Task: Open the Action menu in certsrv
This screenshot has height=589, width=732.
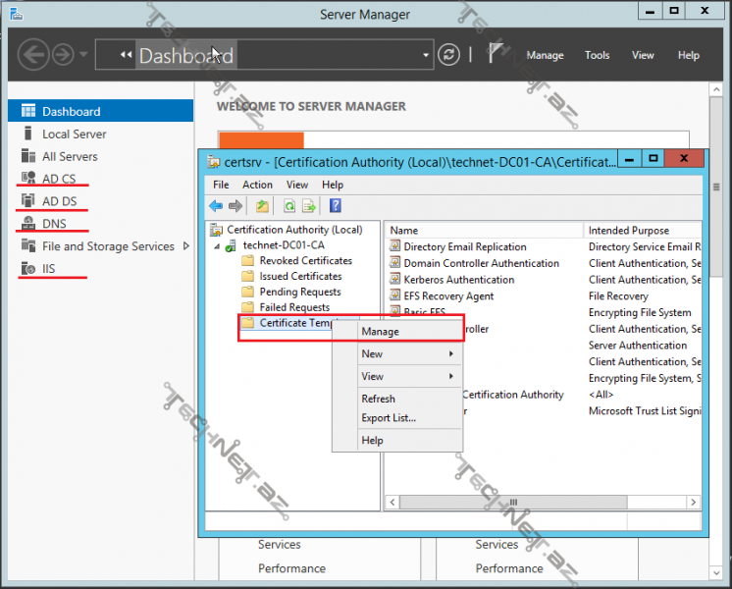Action: coord(257,185)
